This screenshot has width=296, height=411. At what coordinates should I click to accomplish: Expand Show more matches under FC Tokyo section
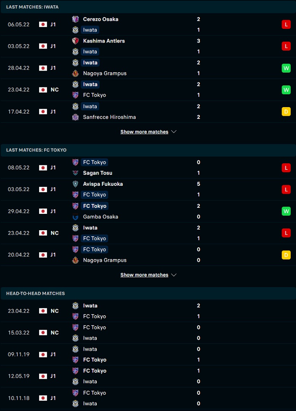point(144,275)
